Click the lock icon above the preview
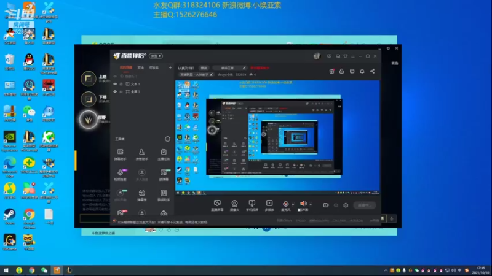 342,71
